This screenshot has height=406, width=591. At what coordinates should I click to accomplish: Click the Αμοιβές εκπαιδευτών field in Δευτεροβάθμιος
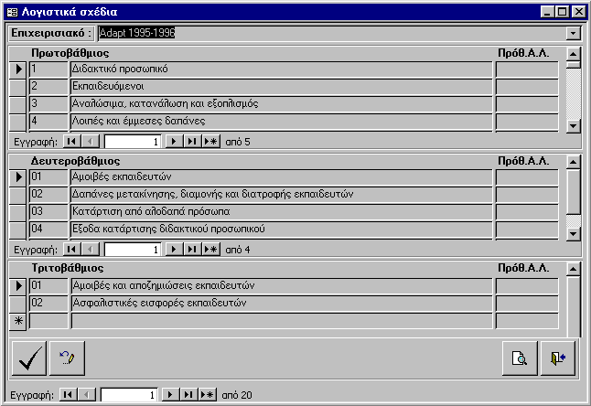tap(281, 176)
